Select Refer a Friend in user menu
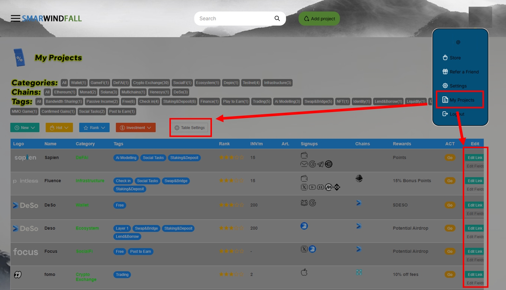This screenshot has height=290, width=506. click(x=460, y=72)
